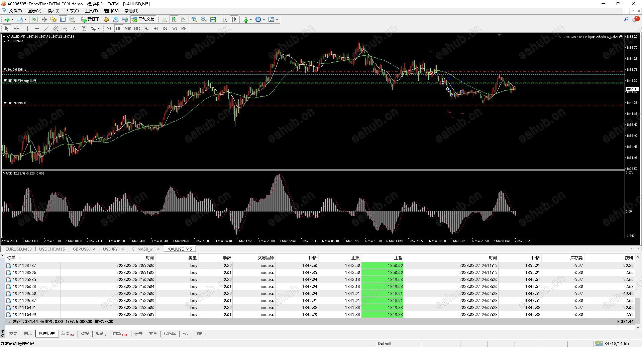
Task: Expand the indicators list dropdown arrow
Action: pos(251,19)
